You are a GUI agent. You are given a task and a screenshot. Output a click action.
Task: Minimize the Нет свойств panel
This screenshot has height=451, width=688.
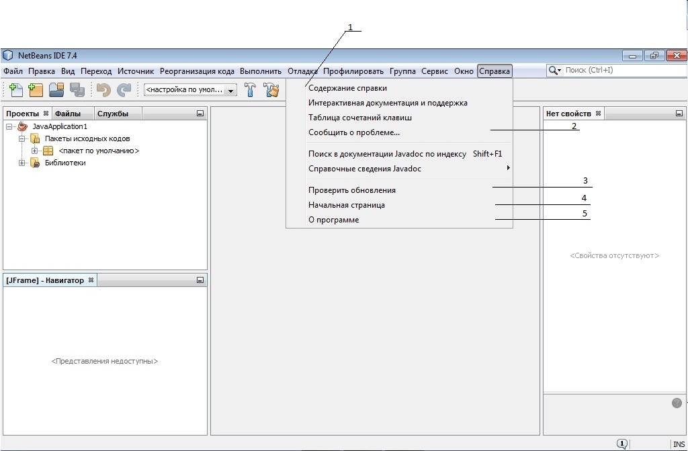(x=679, y=114)
